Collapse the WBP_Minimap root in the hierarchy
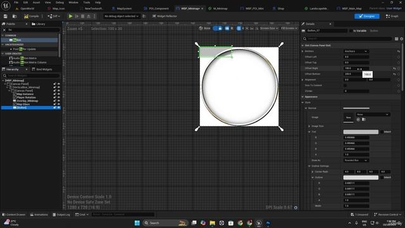Viewport: 405px width, 228px height. (3, 80)
